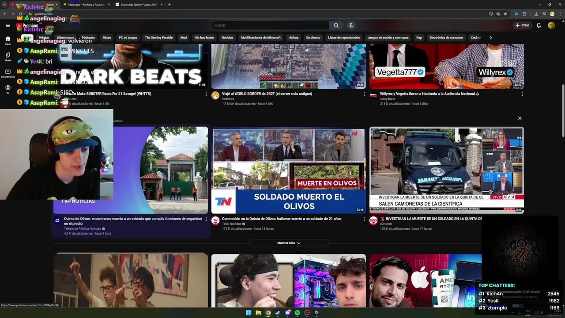Image resolution: width=565 pixels, height=318 pixels.
Task: Select Modificaciones de Minecraft chip
Action: 261,38
